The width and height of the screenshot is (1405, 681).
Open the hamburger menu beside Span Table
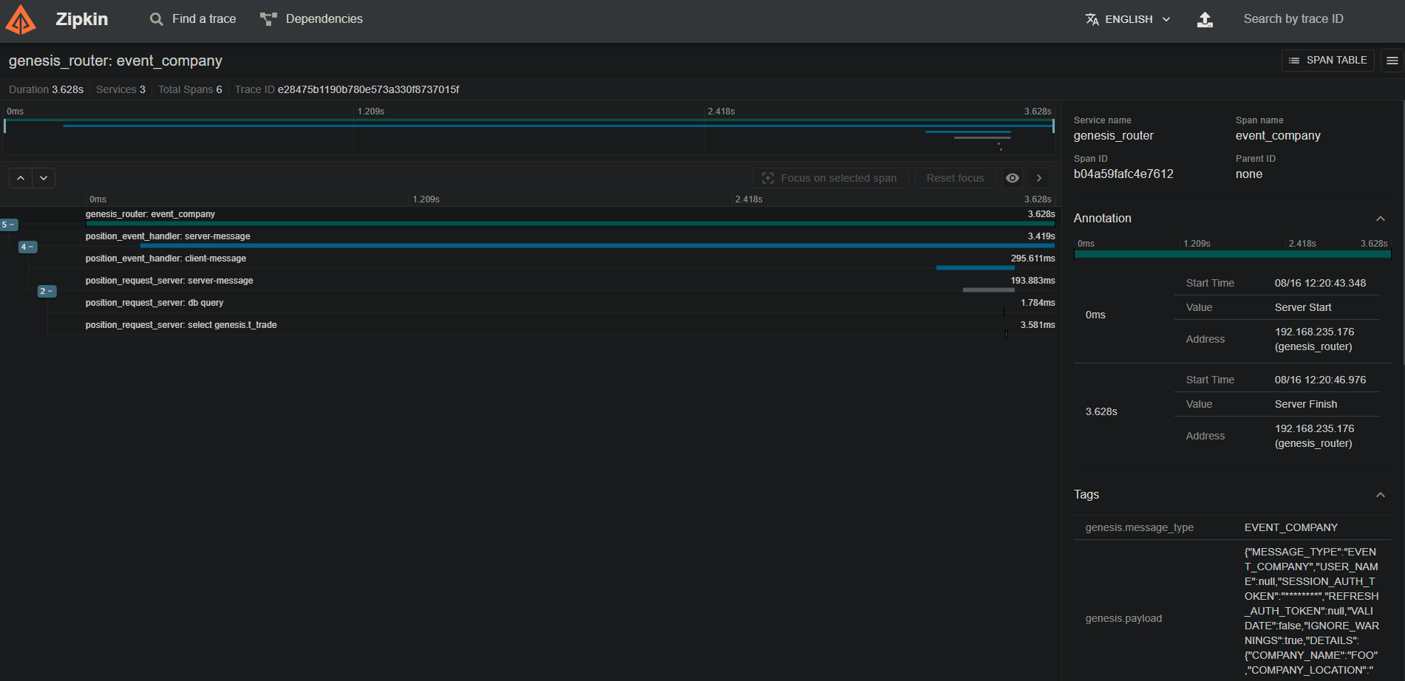click(1392, 61)
